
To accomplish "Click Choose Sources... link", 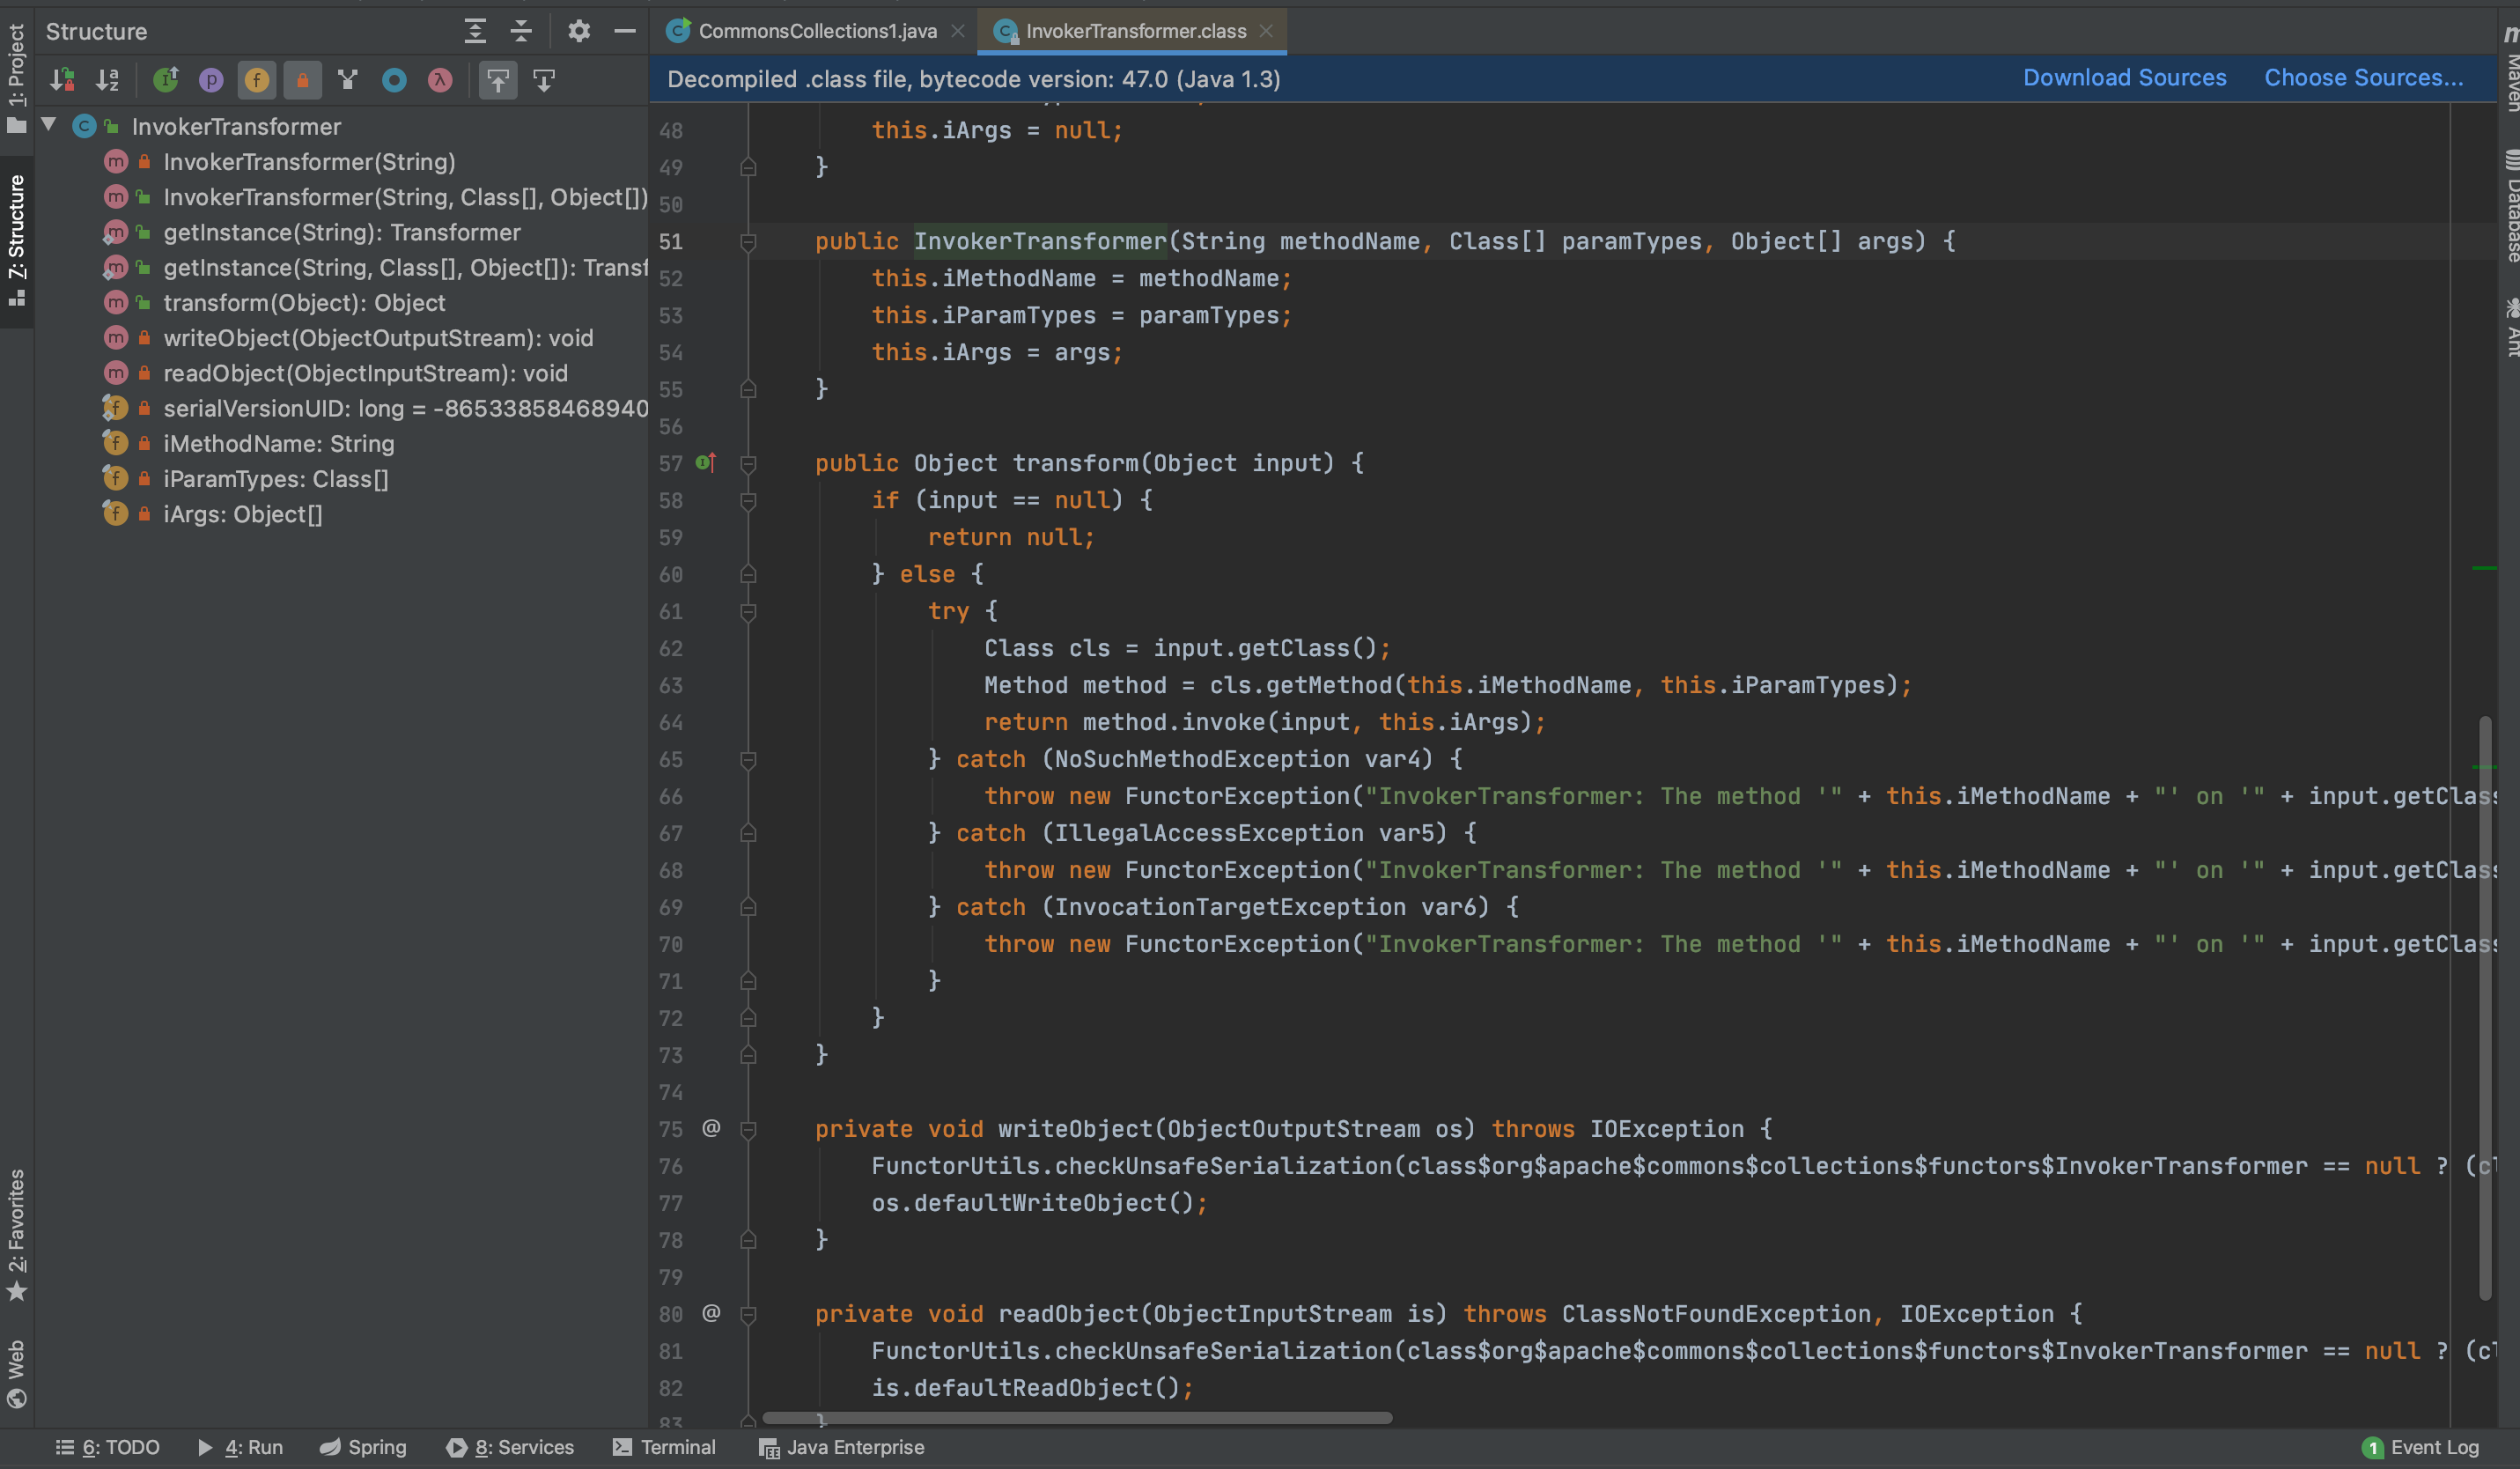I will coord(2363,78).
